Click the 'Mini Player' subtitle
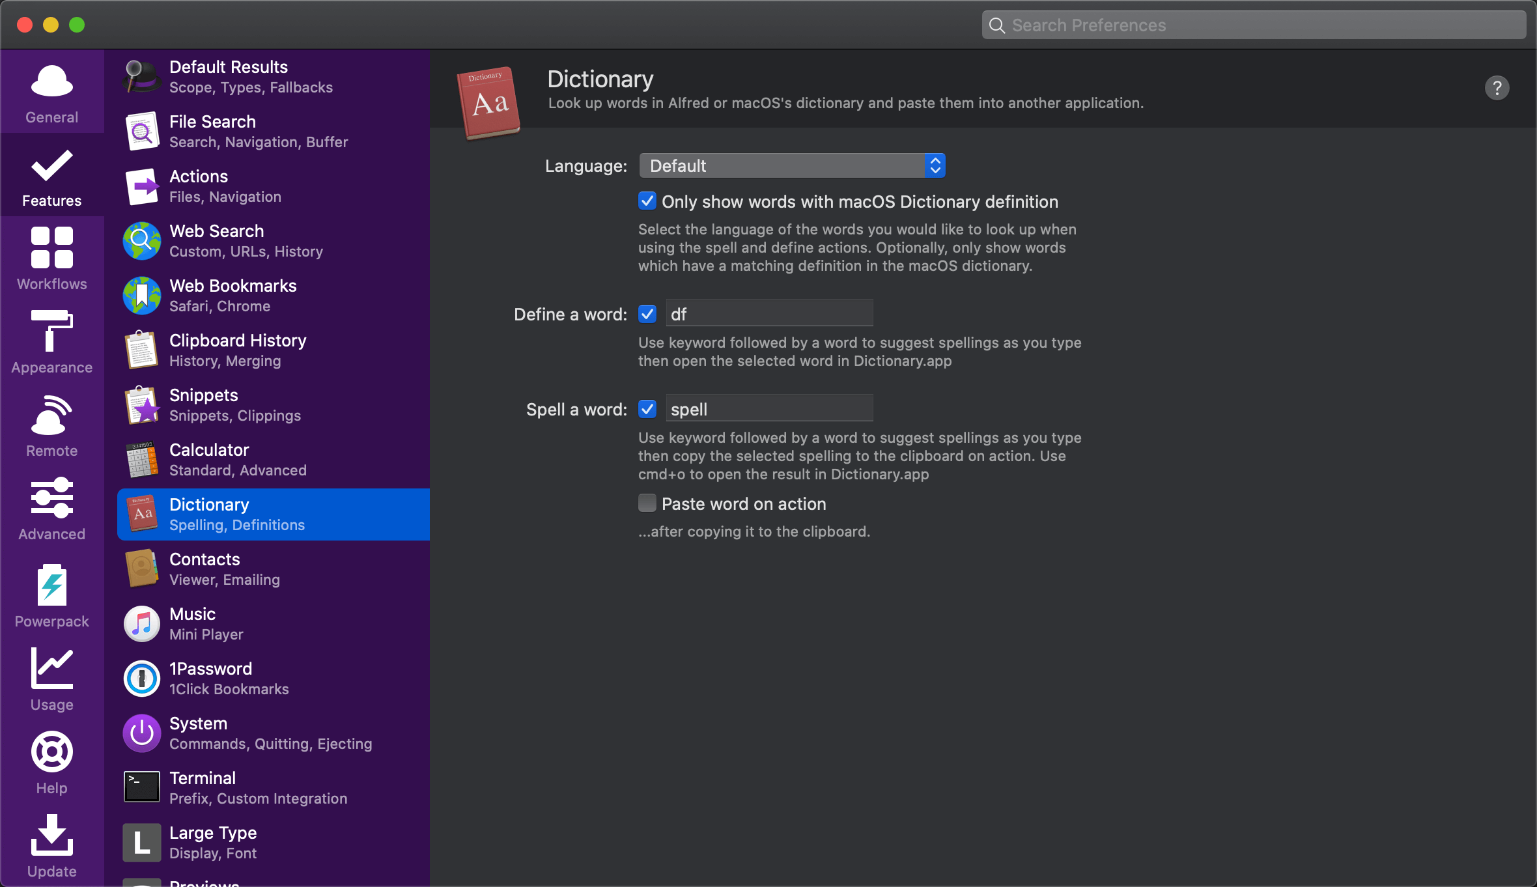Viewport: 1537px width, 887px height. click(x=206, y=634)
